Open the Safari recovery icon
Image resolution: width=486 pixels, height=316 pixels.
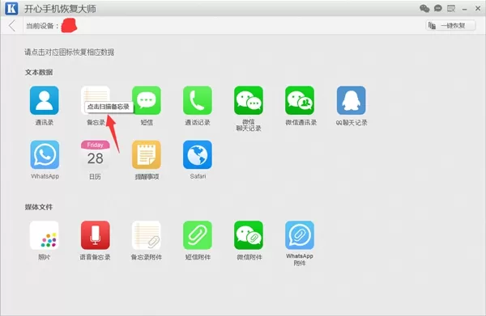tap(198, 154)
